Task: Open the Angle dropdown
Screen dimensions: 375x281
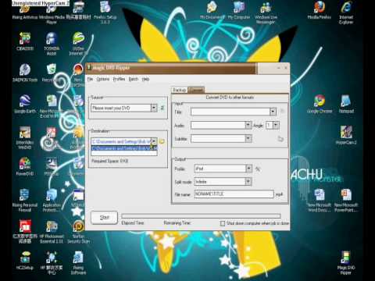Action: tap(276, 126)
